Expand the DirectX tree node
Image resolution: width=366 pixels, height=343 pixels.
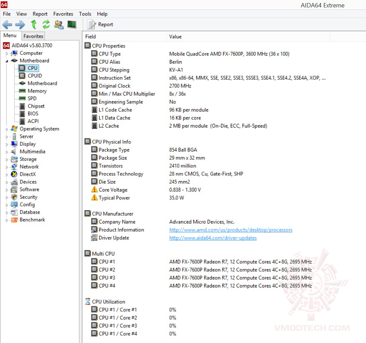tap(7, 175)
